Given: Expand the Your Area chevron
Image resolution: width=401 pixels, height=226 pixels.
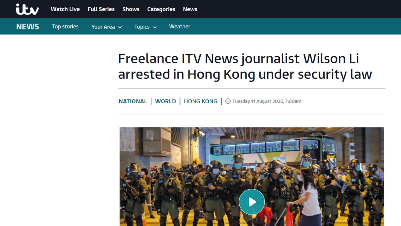Looking at the screenshot, I should coord(120,27).
